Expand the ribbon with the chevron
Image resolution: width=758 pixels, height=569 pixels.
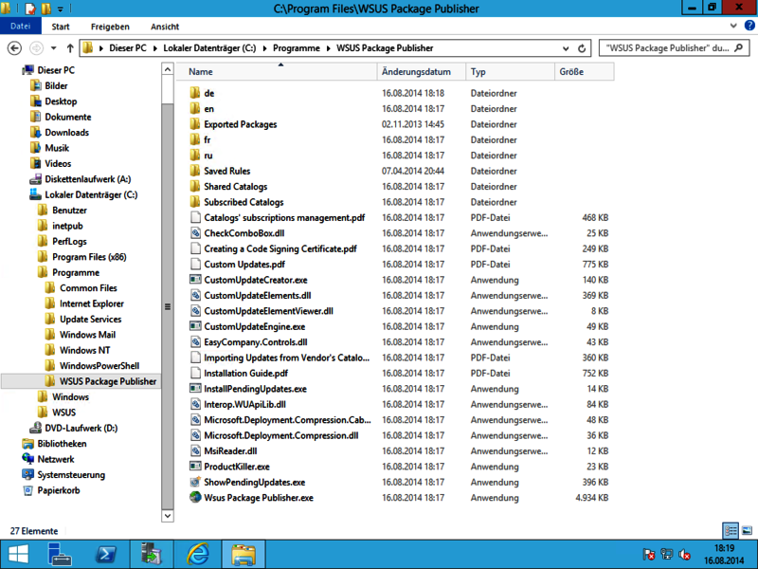tap(733, 26)
